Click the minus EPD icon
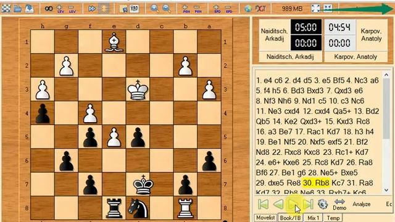This screenshot has width=395, height=222. [x=229, y=9]
